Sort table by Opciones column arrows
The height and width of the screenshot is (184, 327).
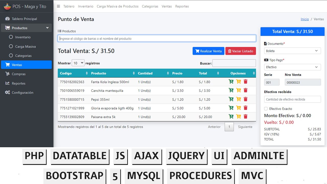coord(254,73)
